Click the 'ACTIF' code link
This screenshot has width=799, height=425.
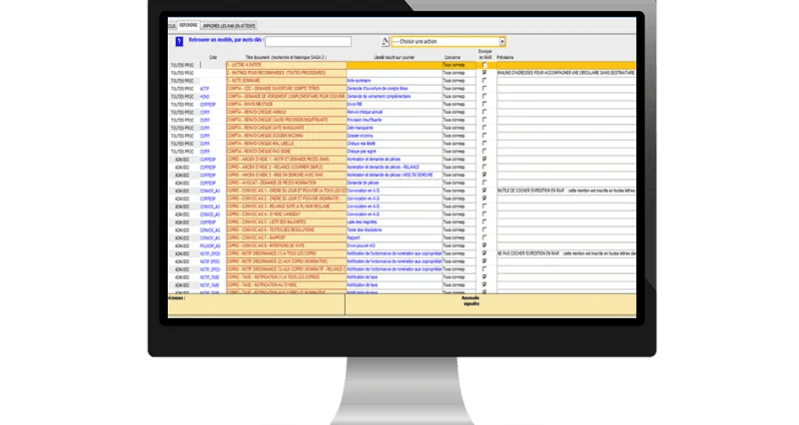pos(204,88)
